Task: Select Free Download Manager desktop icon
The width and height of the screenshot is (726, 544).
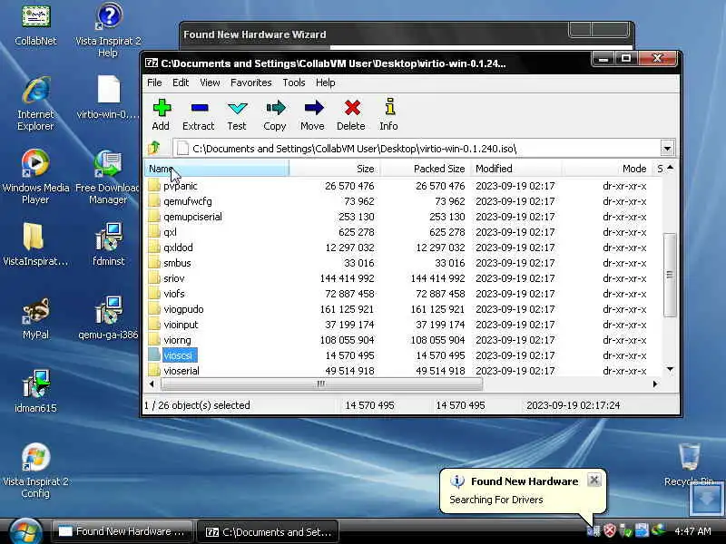Action: point(108,176)
